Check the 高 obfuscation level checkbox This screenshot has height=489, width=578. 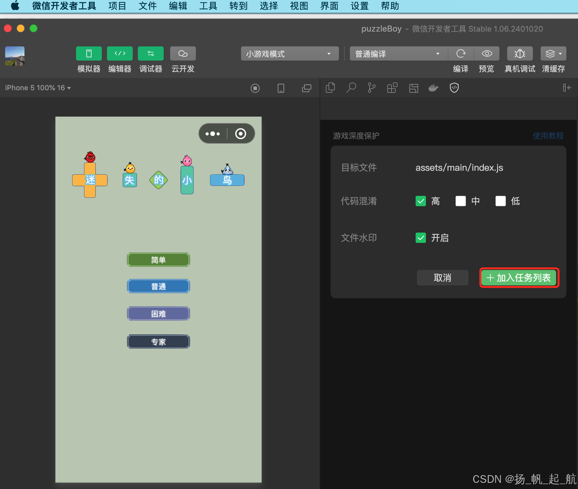tap(421, 201)
